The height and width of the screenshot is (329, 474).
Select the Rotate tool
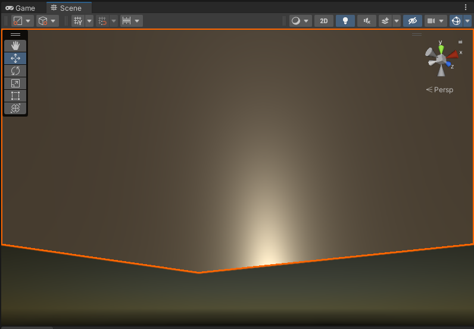pos(15,71)
